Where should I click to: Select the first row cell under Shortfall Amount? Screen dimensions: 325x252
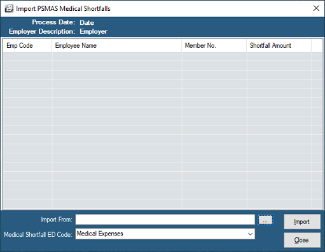[279, 57]
